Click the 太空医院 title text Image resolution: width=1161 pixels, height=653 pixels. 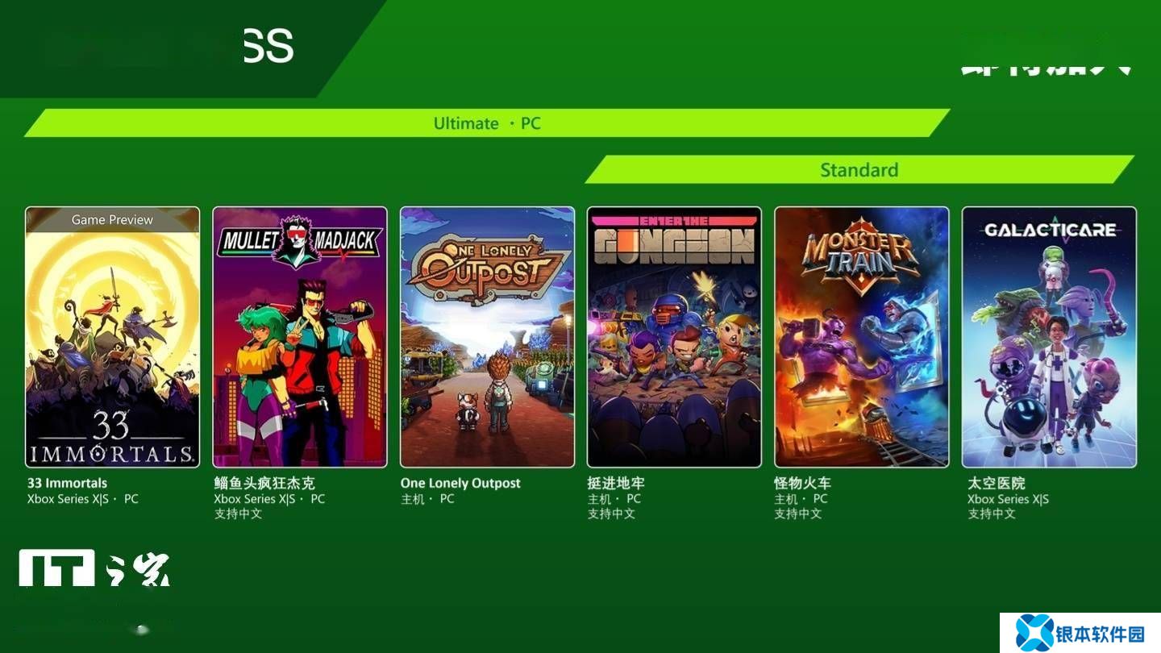(997, 483)
